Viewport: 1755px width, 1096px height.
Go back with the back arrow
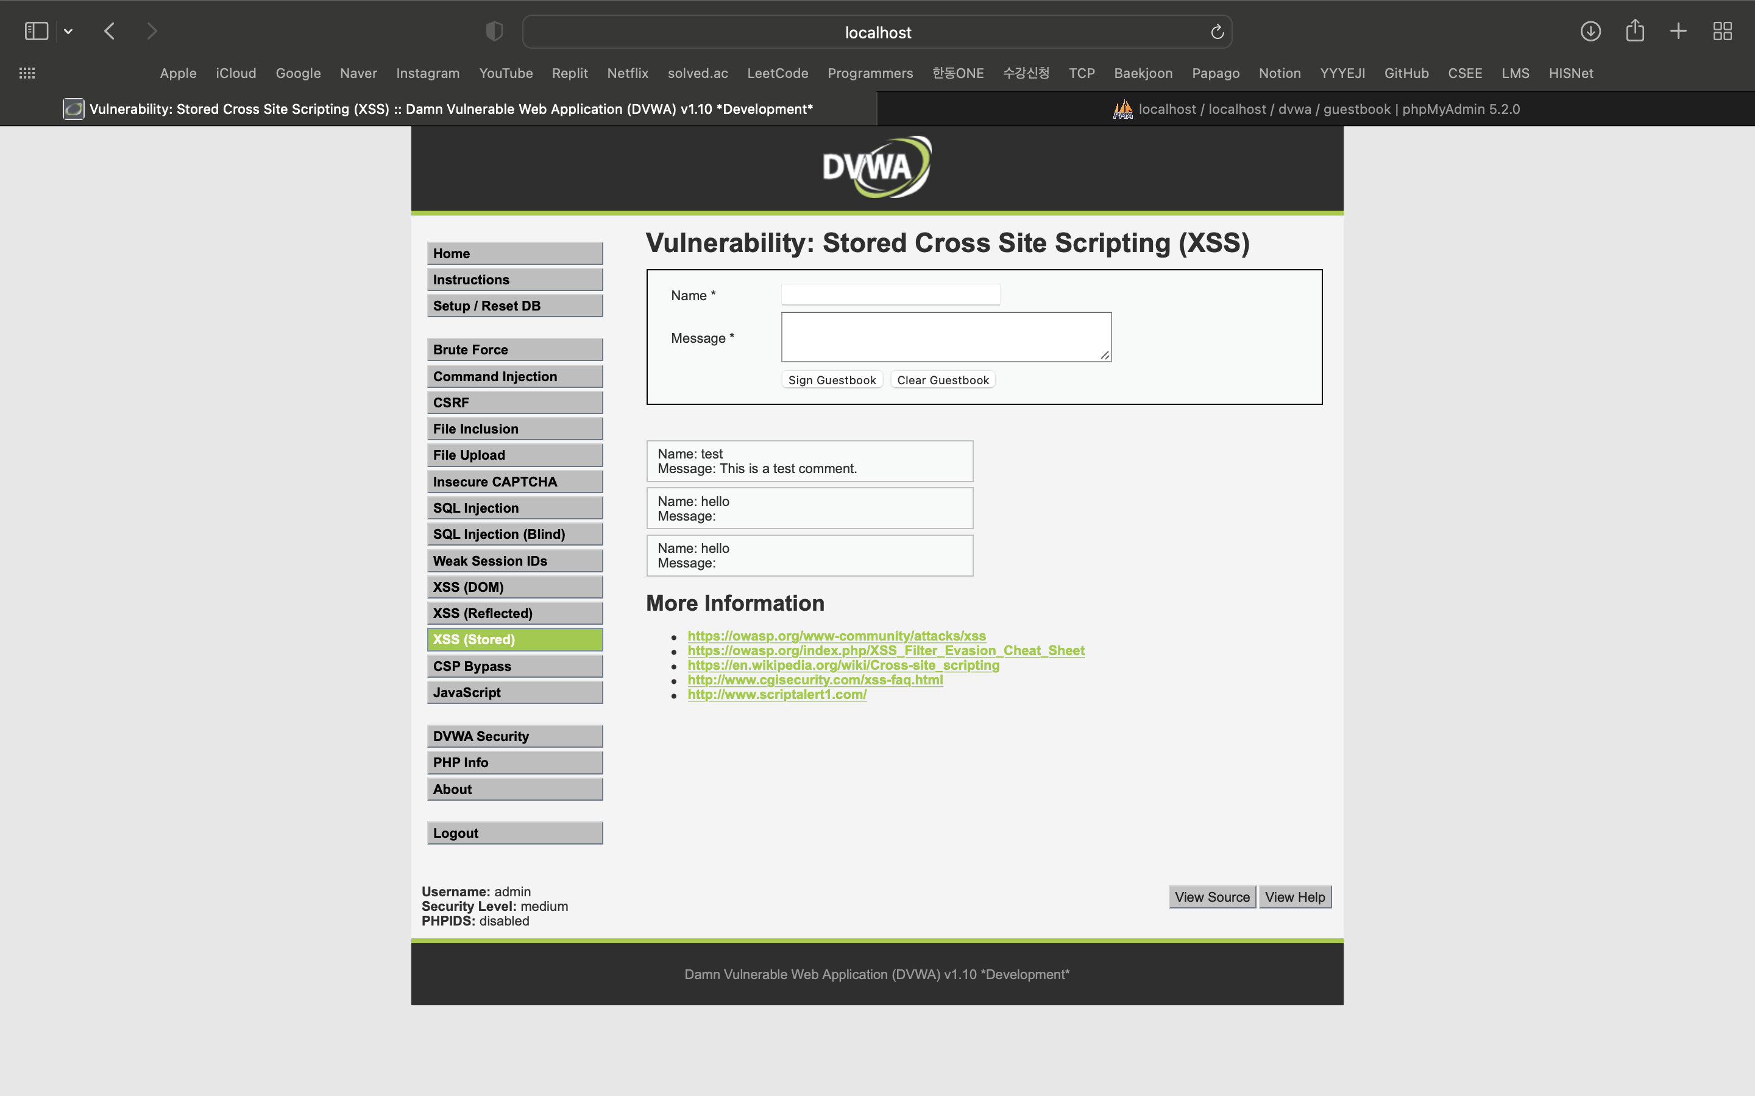click(110, 31)
